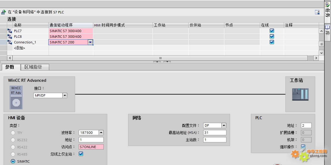Click horizontal scrollbar left arrow
The image size is (331, 165).
tap(10, 58)
